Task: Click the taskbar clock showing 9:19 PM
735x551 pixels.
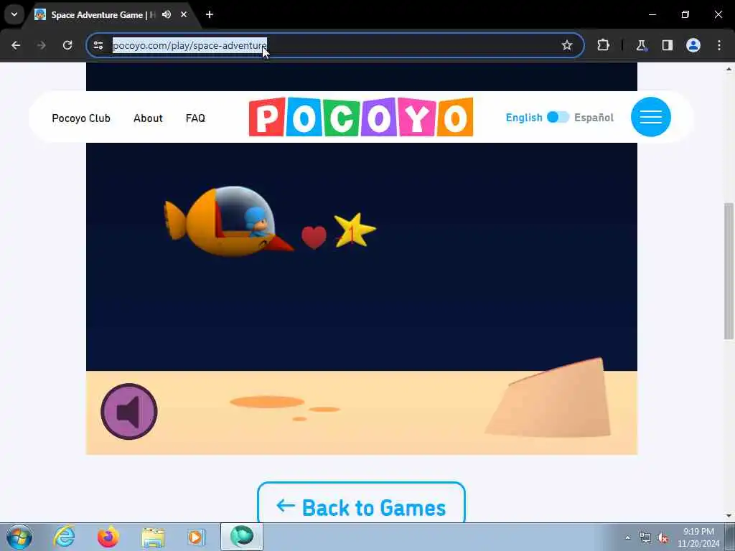Action: (x=698, y=537)
